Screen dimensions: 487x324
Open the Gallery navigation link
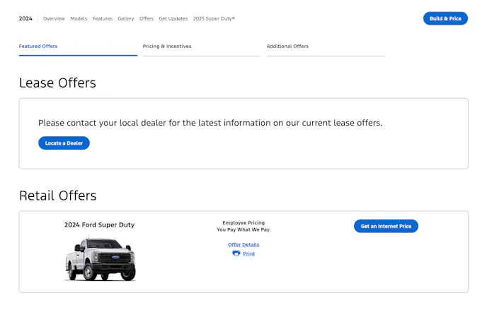pyautogui.click(x=126, y=18)
